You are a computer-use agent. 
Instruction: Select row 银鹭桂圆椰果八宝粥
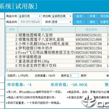tap(58, 35)
